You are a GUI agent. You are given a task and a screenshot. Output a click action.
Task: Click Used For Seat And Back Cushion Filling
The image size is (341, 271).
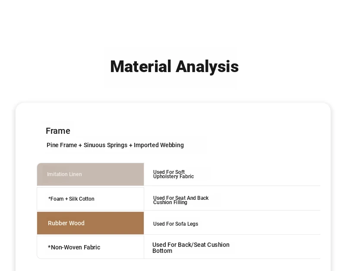[x=181, y=200]
